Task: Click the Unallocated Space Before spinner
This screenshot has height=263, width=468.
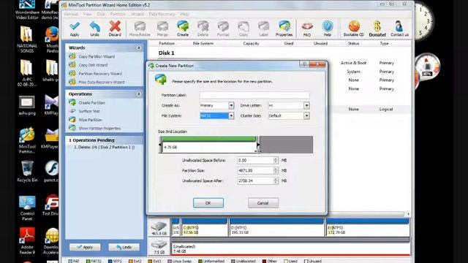Action: click(276, 161)
